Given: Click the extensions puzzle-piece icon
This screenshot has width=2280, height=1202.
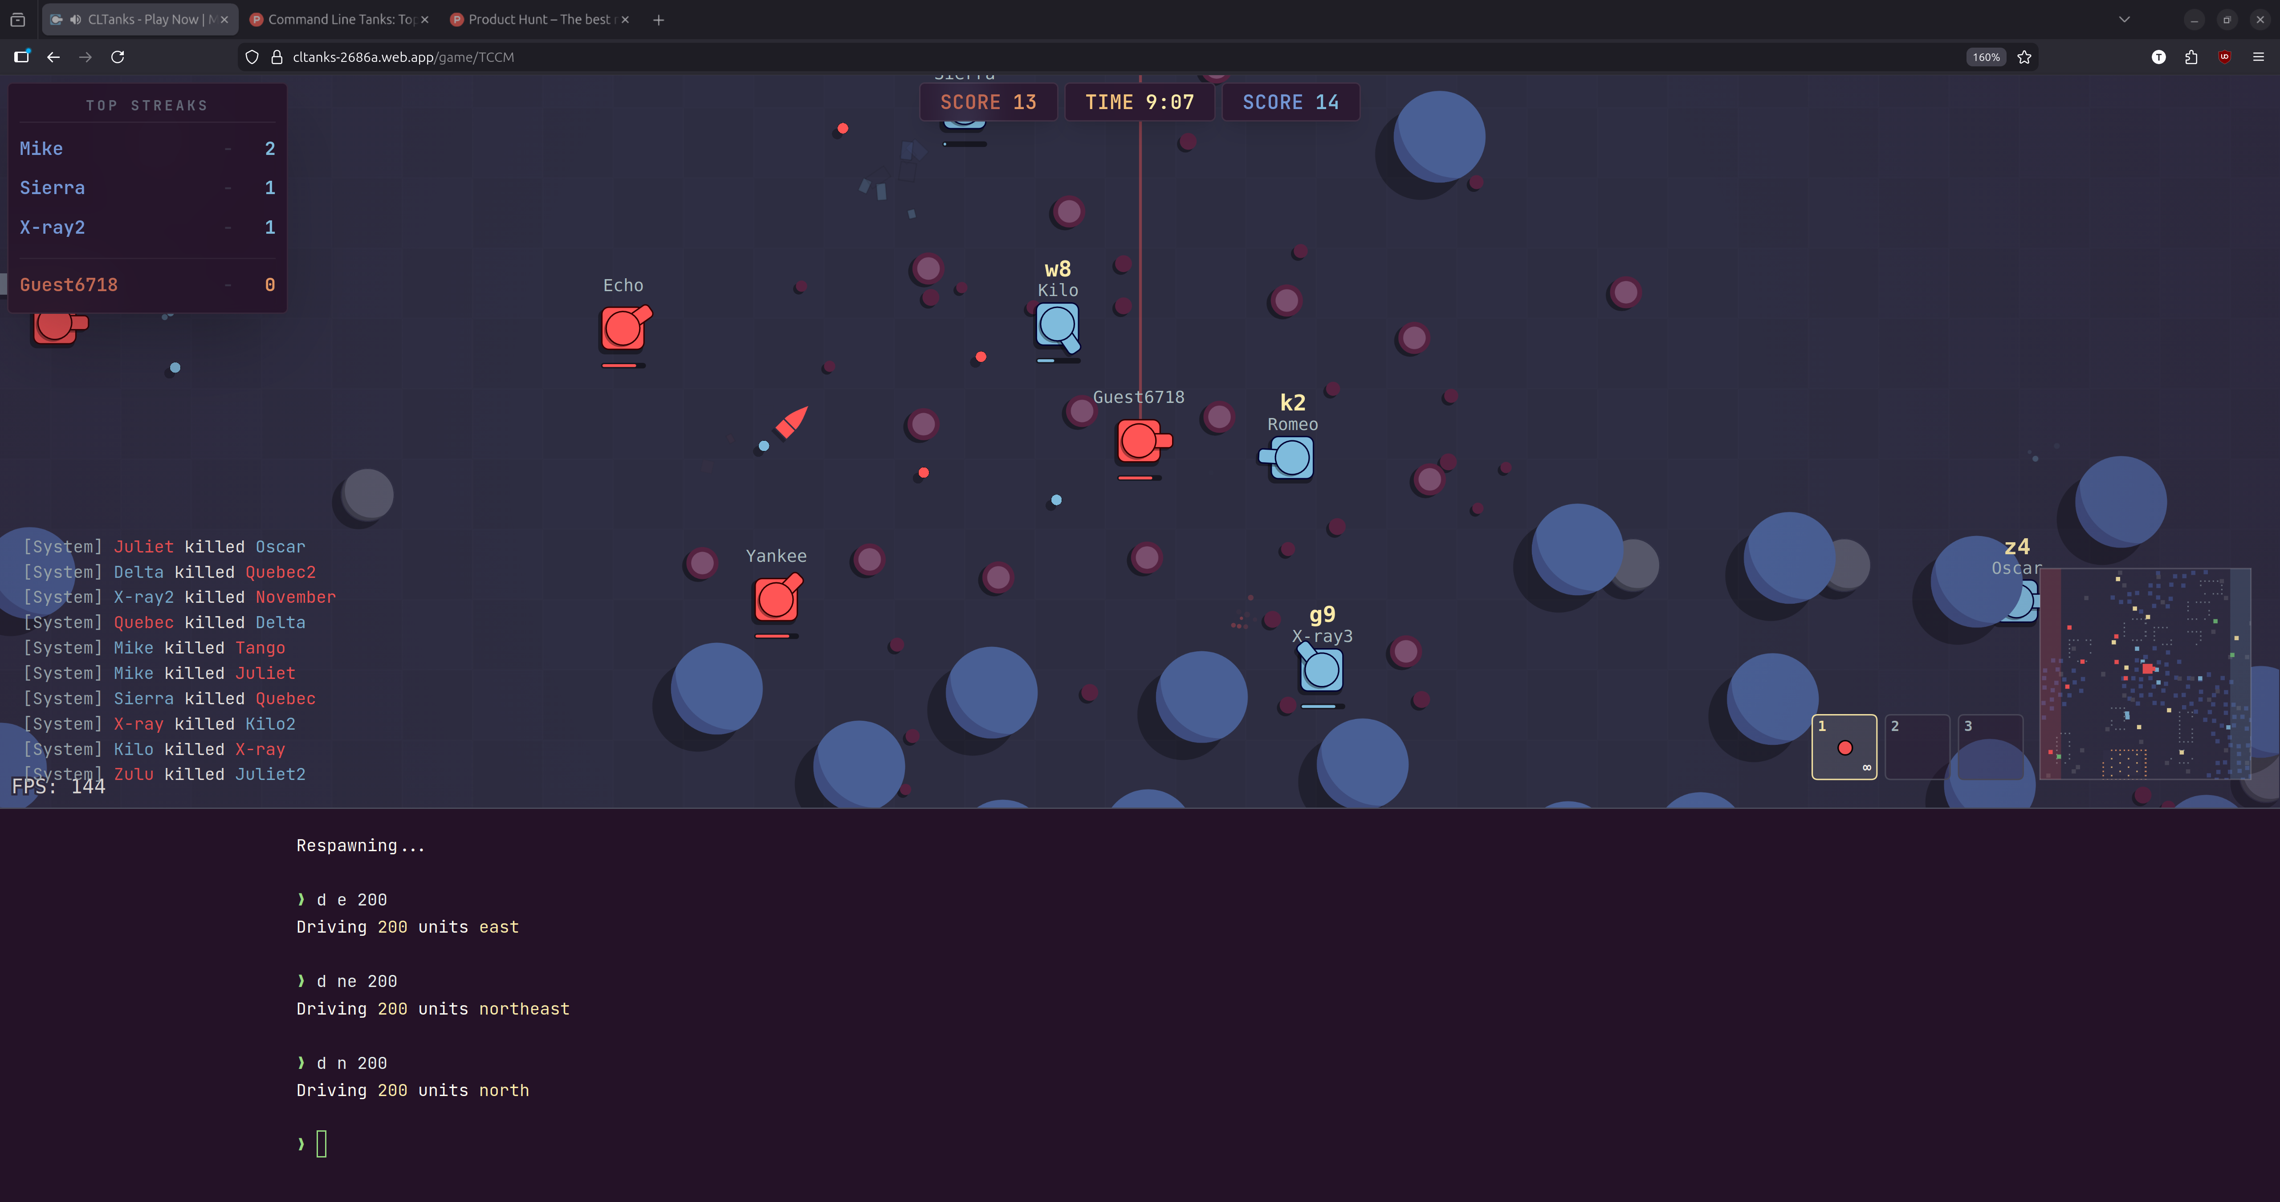Looking at the screenshot, I should click(x=2191, y=57).
